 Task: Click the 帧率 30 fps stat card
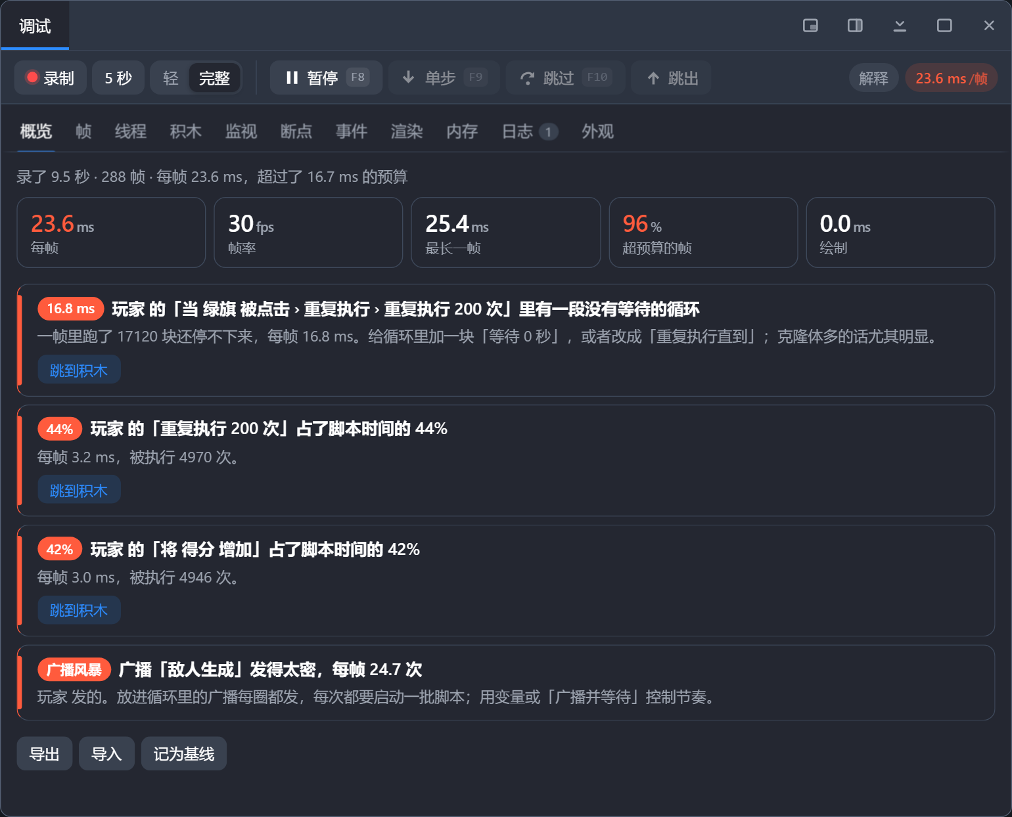(x=308, y=232)
